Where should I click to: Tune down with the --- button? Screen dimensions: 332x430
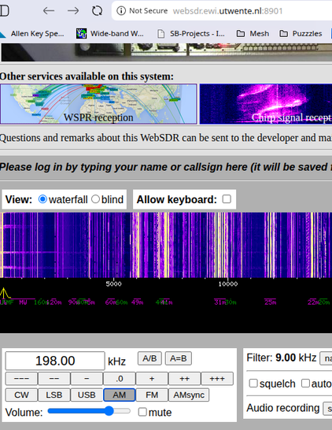[x=21, y=379]
